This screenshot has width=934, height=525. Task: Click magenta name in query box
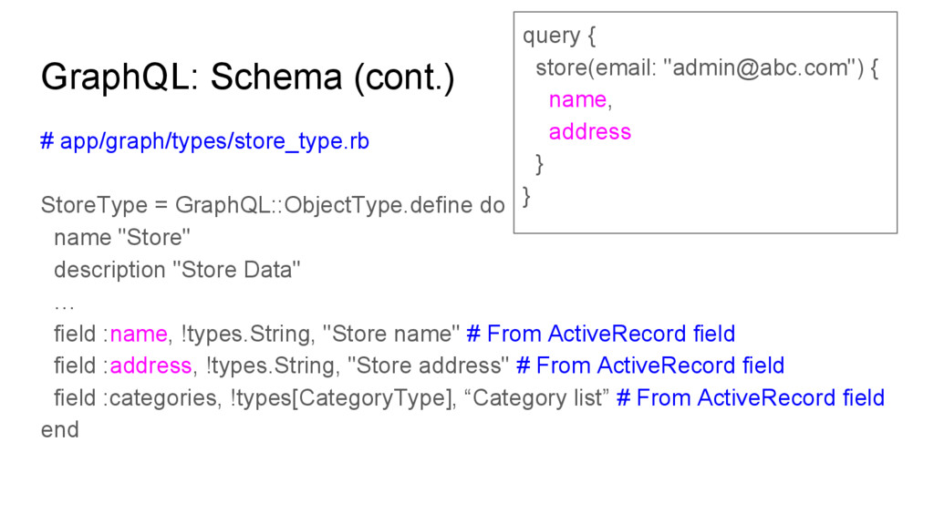click(x=577, y=99)
